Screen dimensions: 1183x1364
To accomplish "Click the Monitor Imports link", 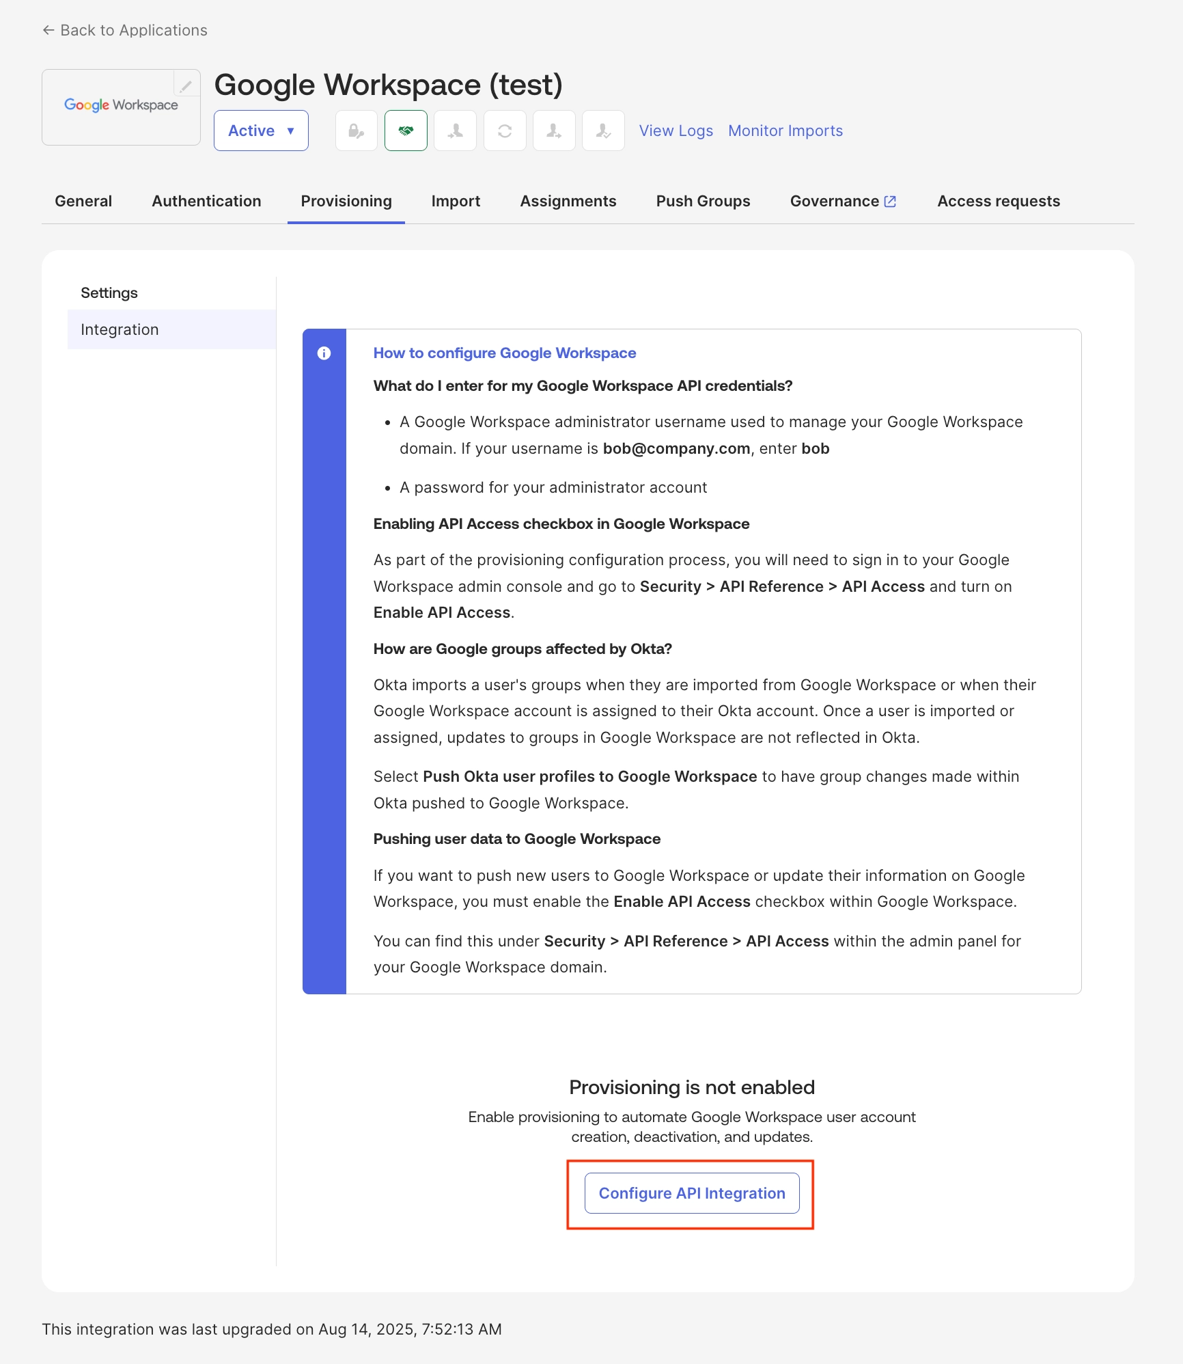I will [785, 131].
